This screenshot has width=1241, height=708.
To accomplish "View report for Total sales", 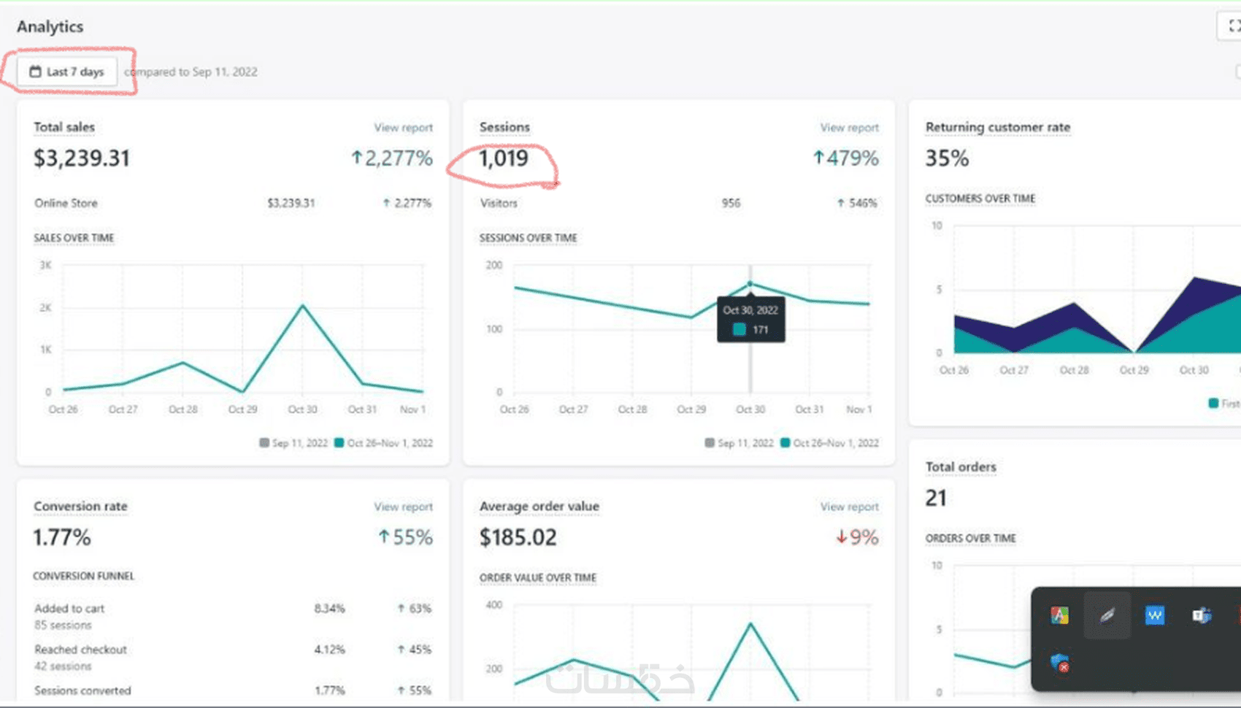I will pyautogui.click(x=404, y=128).
